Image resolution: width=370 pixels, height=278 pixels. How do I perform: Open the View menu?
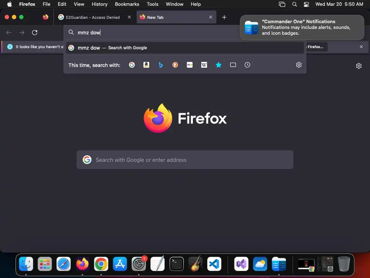(x=79, y=4)
